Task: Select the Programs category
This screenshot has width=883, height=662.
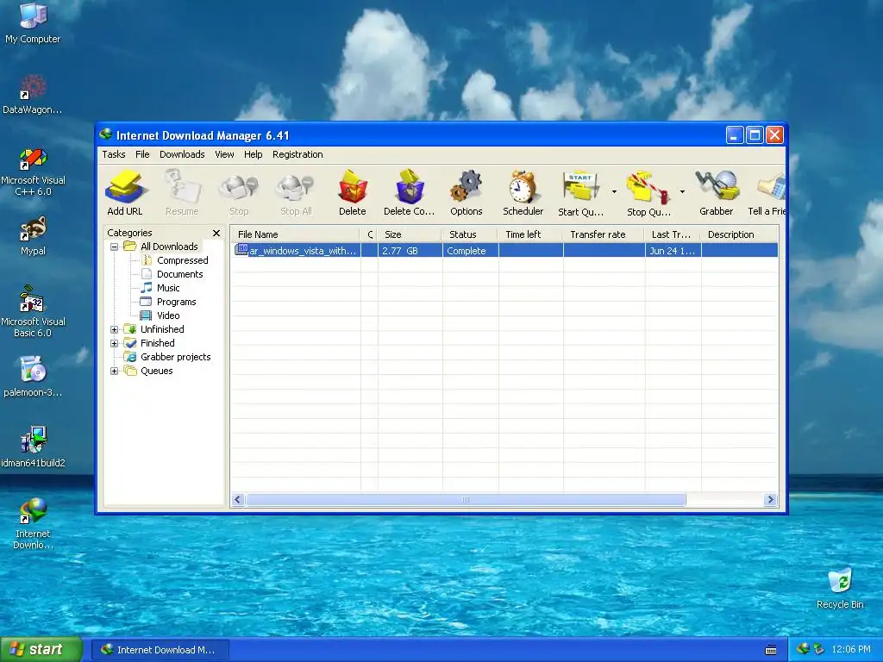Action: 176,302
